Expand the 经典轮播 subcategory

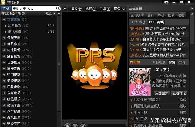(6, 26)
